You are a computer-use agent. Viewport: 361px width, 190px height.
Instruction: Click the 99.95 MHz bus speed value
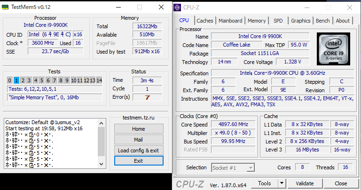[233, 141]
